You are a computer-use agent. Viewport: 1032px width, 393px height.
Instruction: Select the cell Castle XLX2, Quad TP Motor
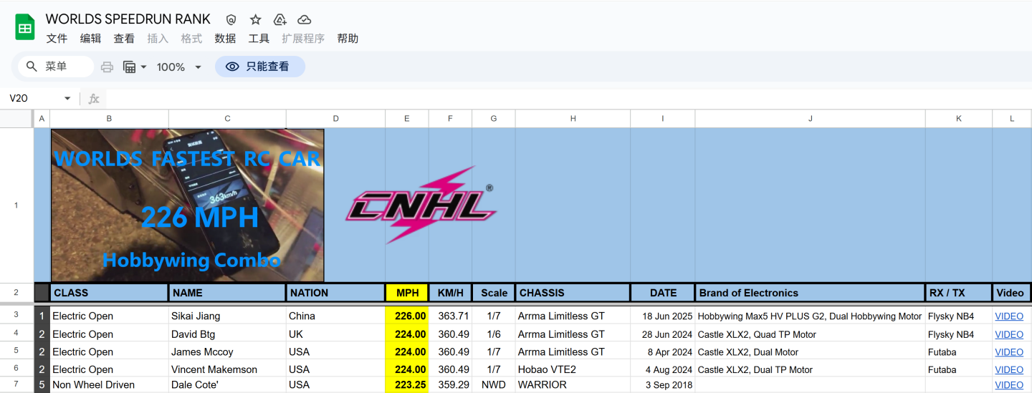coord(811,334)
